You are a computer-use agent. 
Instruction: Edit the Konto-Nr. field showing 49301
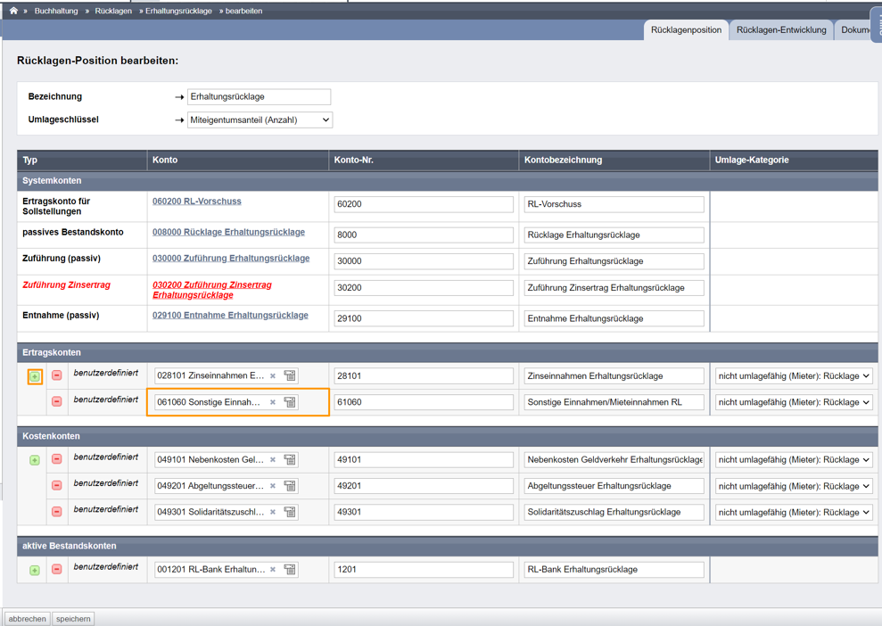424,513
